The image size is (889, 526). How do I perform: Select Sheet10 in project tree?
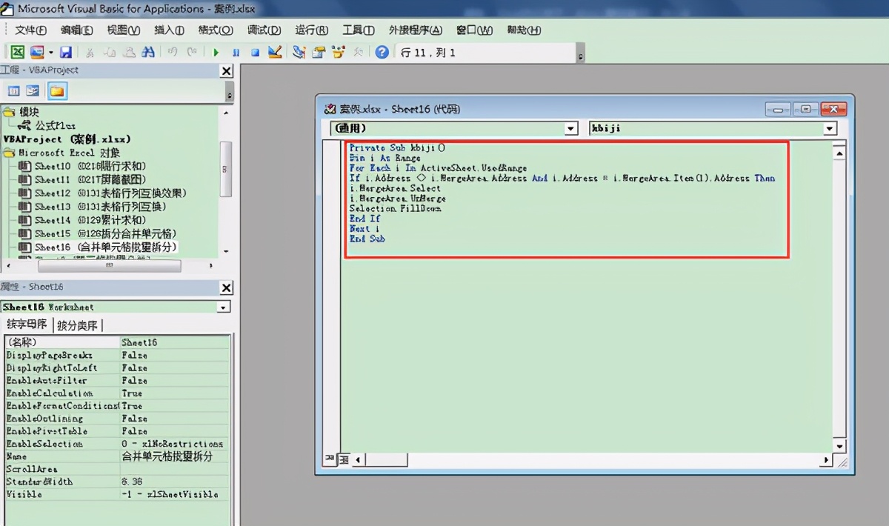coord(90,166)
